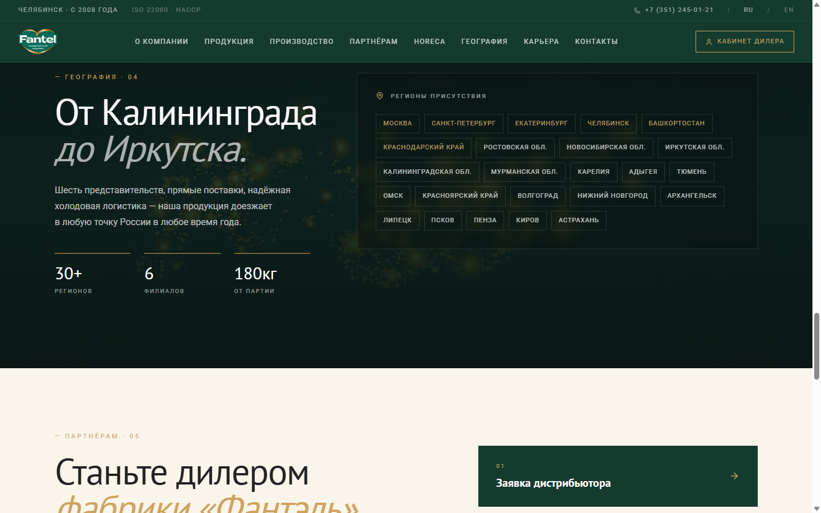The image size is (821, 513).
Task: Select Краснодарский край tag
Action: (424, 148)
